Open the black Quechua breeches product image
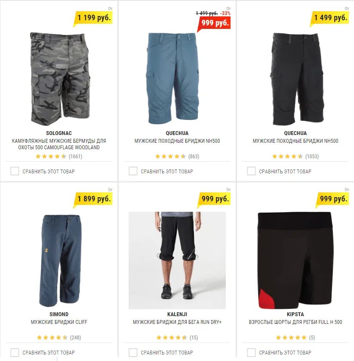This screenshot has height=361, width=354. pyautogui.click(x=298, y=79)
